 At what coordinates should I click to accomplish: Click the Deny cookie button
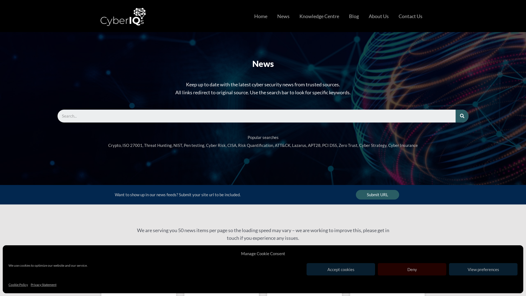[x=412, y=269]
